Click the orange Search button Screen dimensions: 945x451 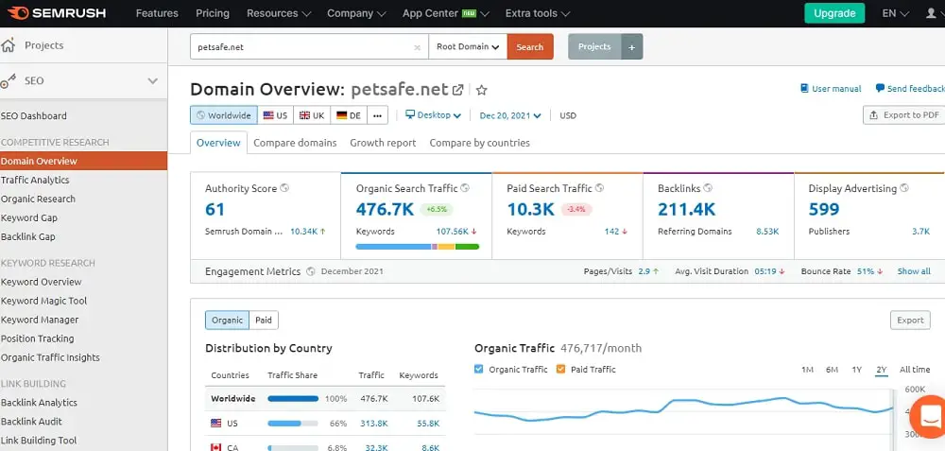(x=530, y=46)
